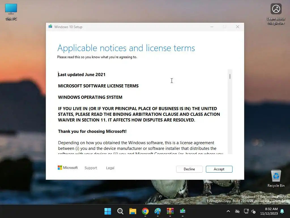
Task: Click the binding arbitration clause paragraph
Action: click(x=139, y=114)
